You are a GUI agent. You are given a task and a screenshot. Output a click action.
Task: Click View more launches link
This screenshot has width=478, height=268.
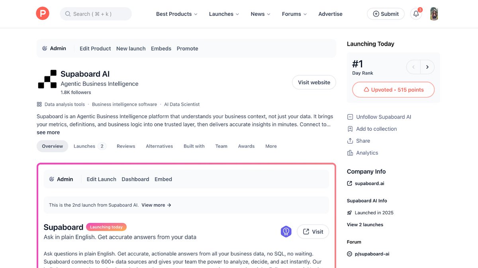pos(156,205)
